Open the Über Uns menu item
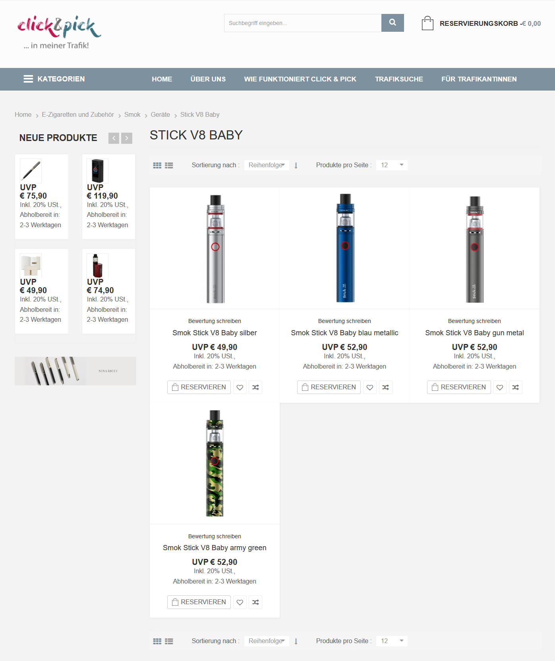This screenshot has width=555, height=661. tap(208, 79)
